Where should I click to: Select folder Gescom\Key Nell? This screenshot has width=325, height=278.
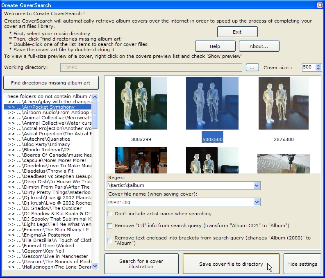(x=48, y=251)
